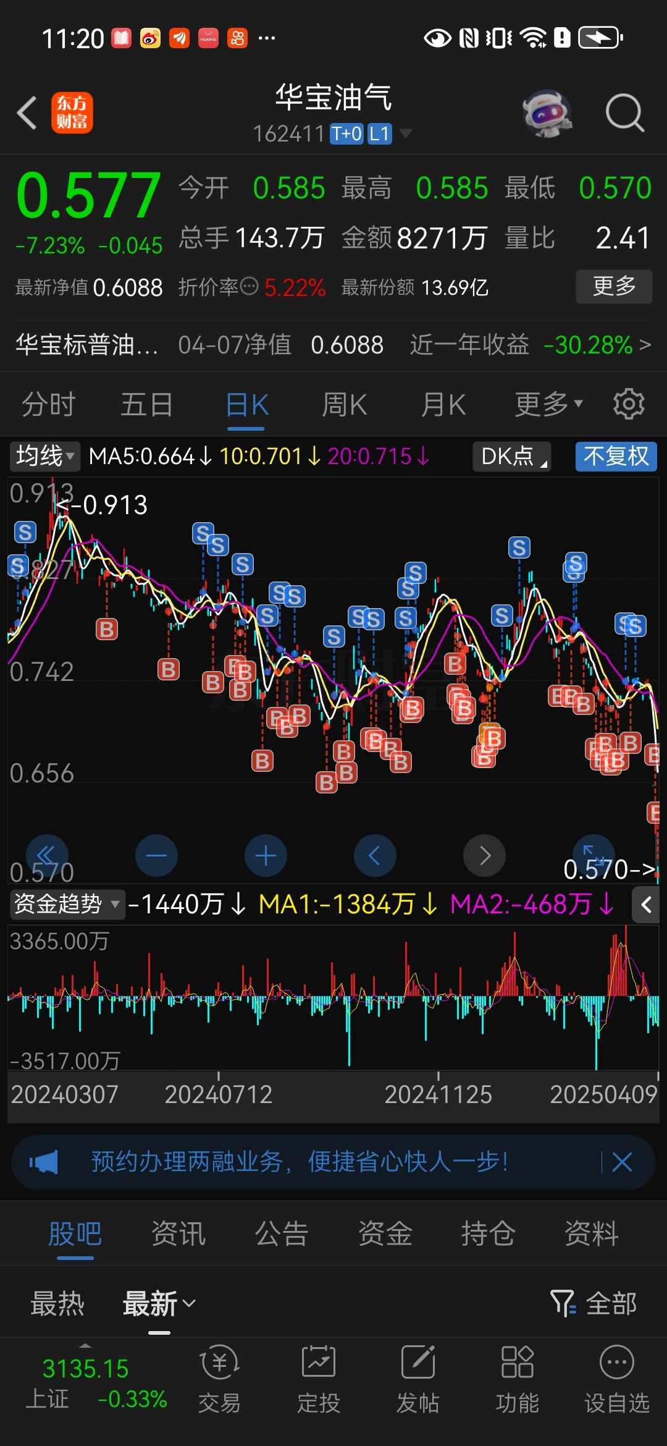This screenshot has width=667, height=1446.
Task: Expand the 更多 chart periods dropdown
Action: tap(549, 405)
